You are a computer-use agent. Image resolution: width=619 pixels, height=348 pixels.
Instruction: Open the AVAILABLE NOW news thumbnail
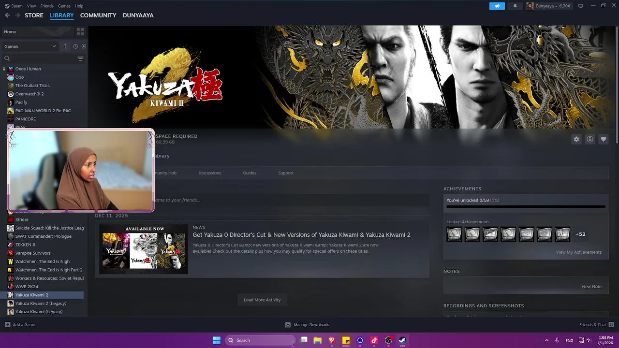click(144, 249)
